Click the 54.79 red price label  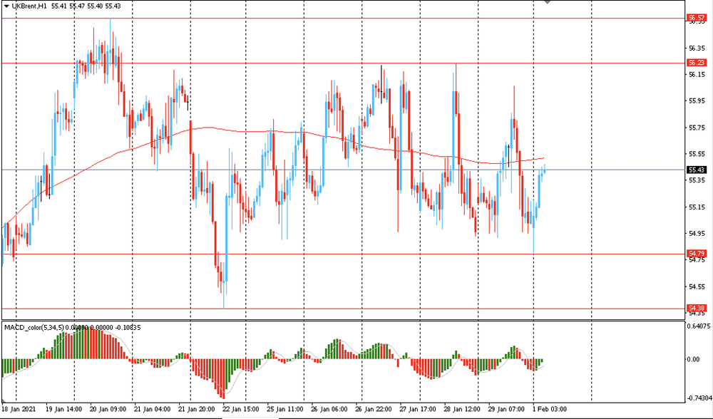click(x=696, y=254)
